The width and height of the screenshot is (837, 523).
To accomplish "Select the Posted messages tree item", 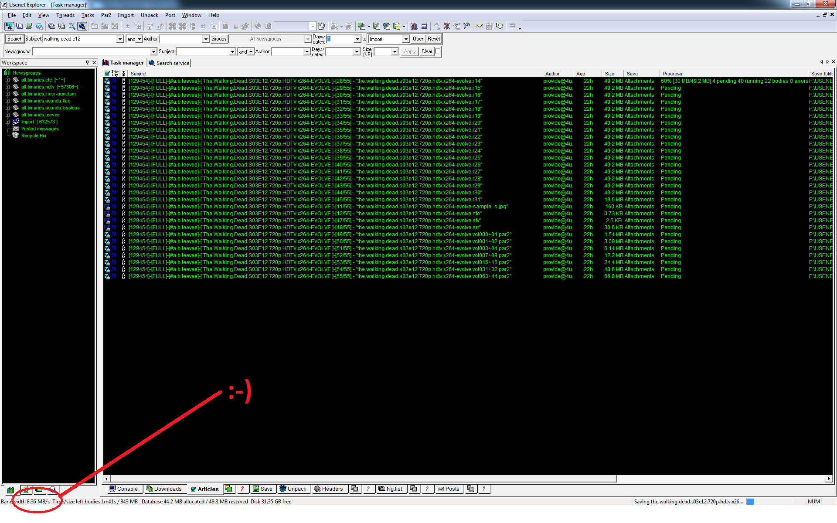I will (x=40, y=129).
